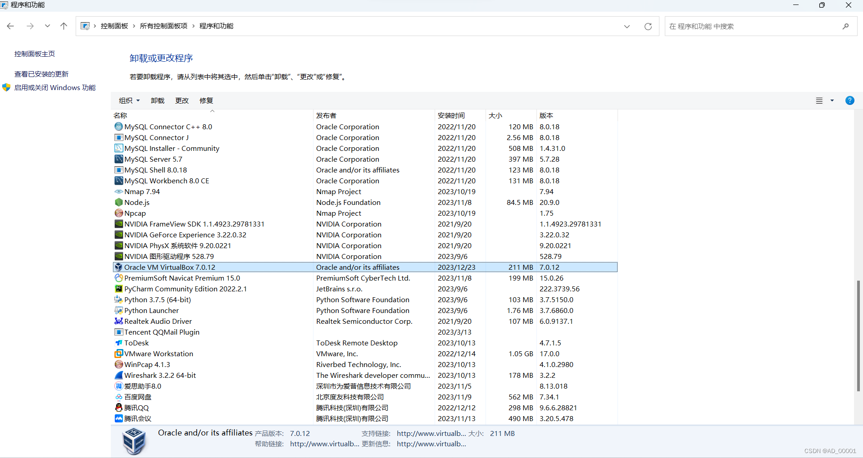Click the 腾讯QQ penguin icon
Viewport: 863px width, 458px height.
tap(118, 408)
